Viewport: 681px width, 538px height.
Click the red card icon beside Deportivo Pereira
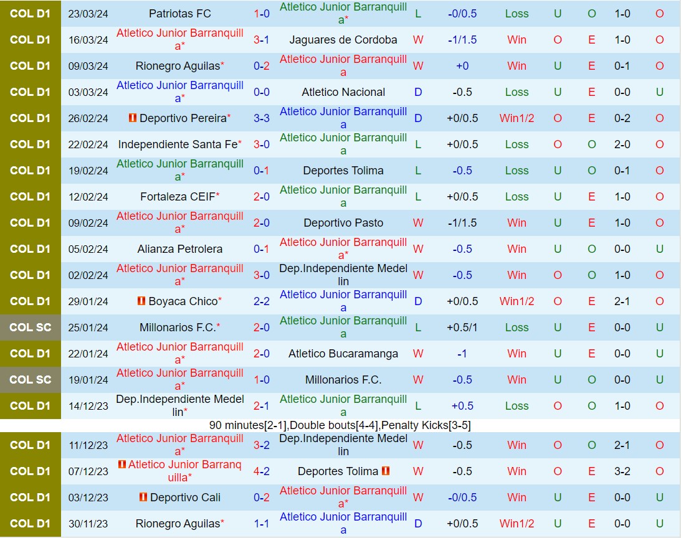tap(133, 118)
